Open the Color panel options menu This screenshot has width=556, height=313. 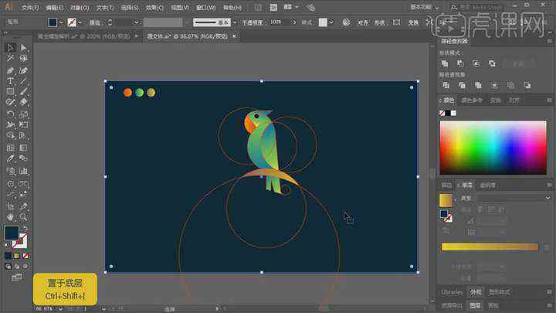[x=549, y=100]
